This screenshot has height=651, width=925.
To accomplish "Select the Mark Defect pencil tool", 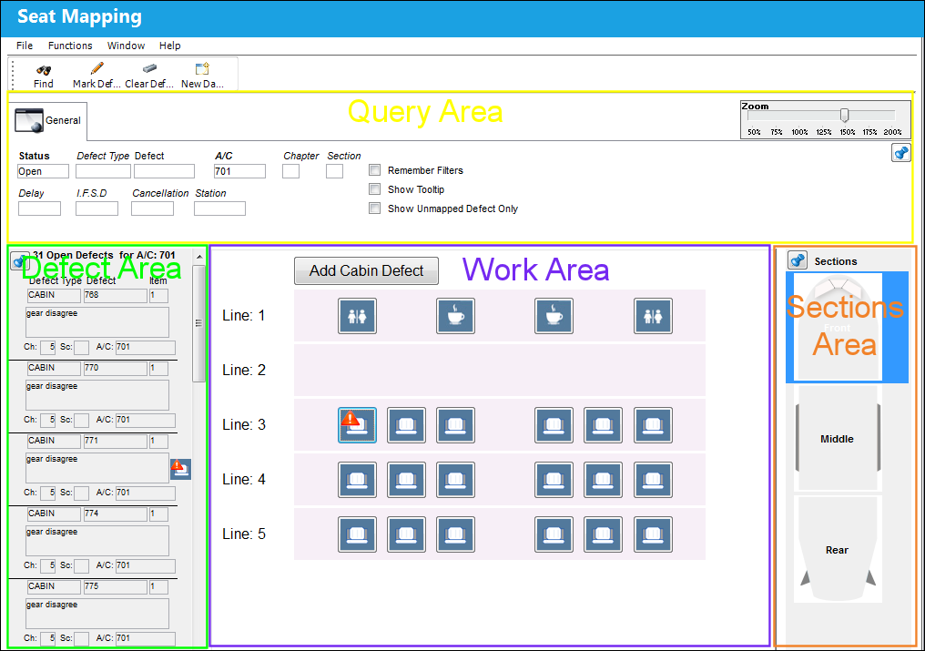I will (97, 68).
